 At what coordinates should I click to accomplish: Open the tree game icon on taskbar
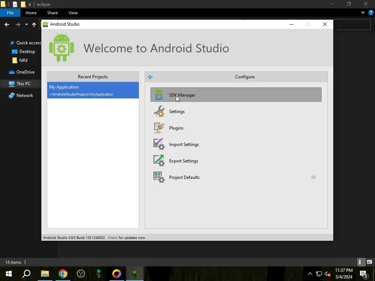click(x=99, y=274)
